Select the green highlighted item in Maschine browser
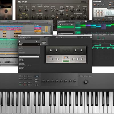114x114 pixels. (66, 27)
